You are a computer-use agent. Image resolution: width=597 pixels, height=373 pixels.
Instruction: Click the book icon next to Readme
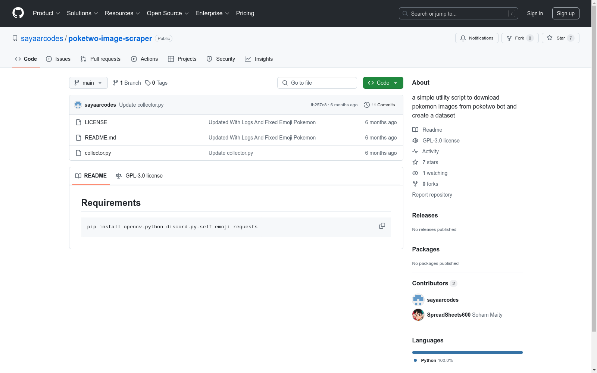click(x=415, y=130)
